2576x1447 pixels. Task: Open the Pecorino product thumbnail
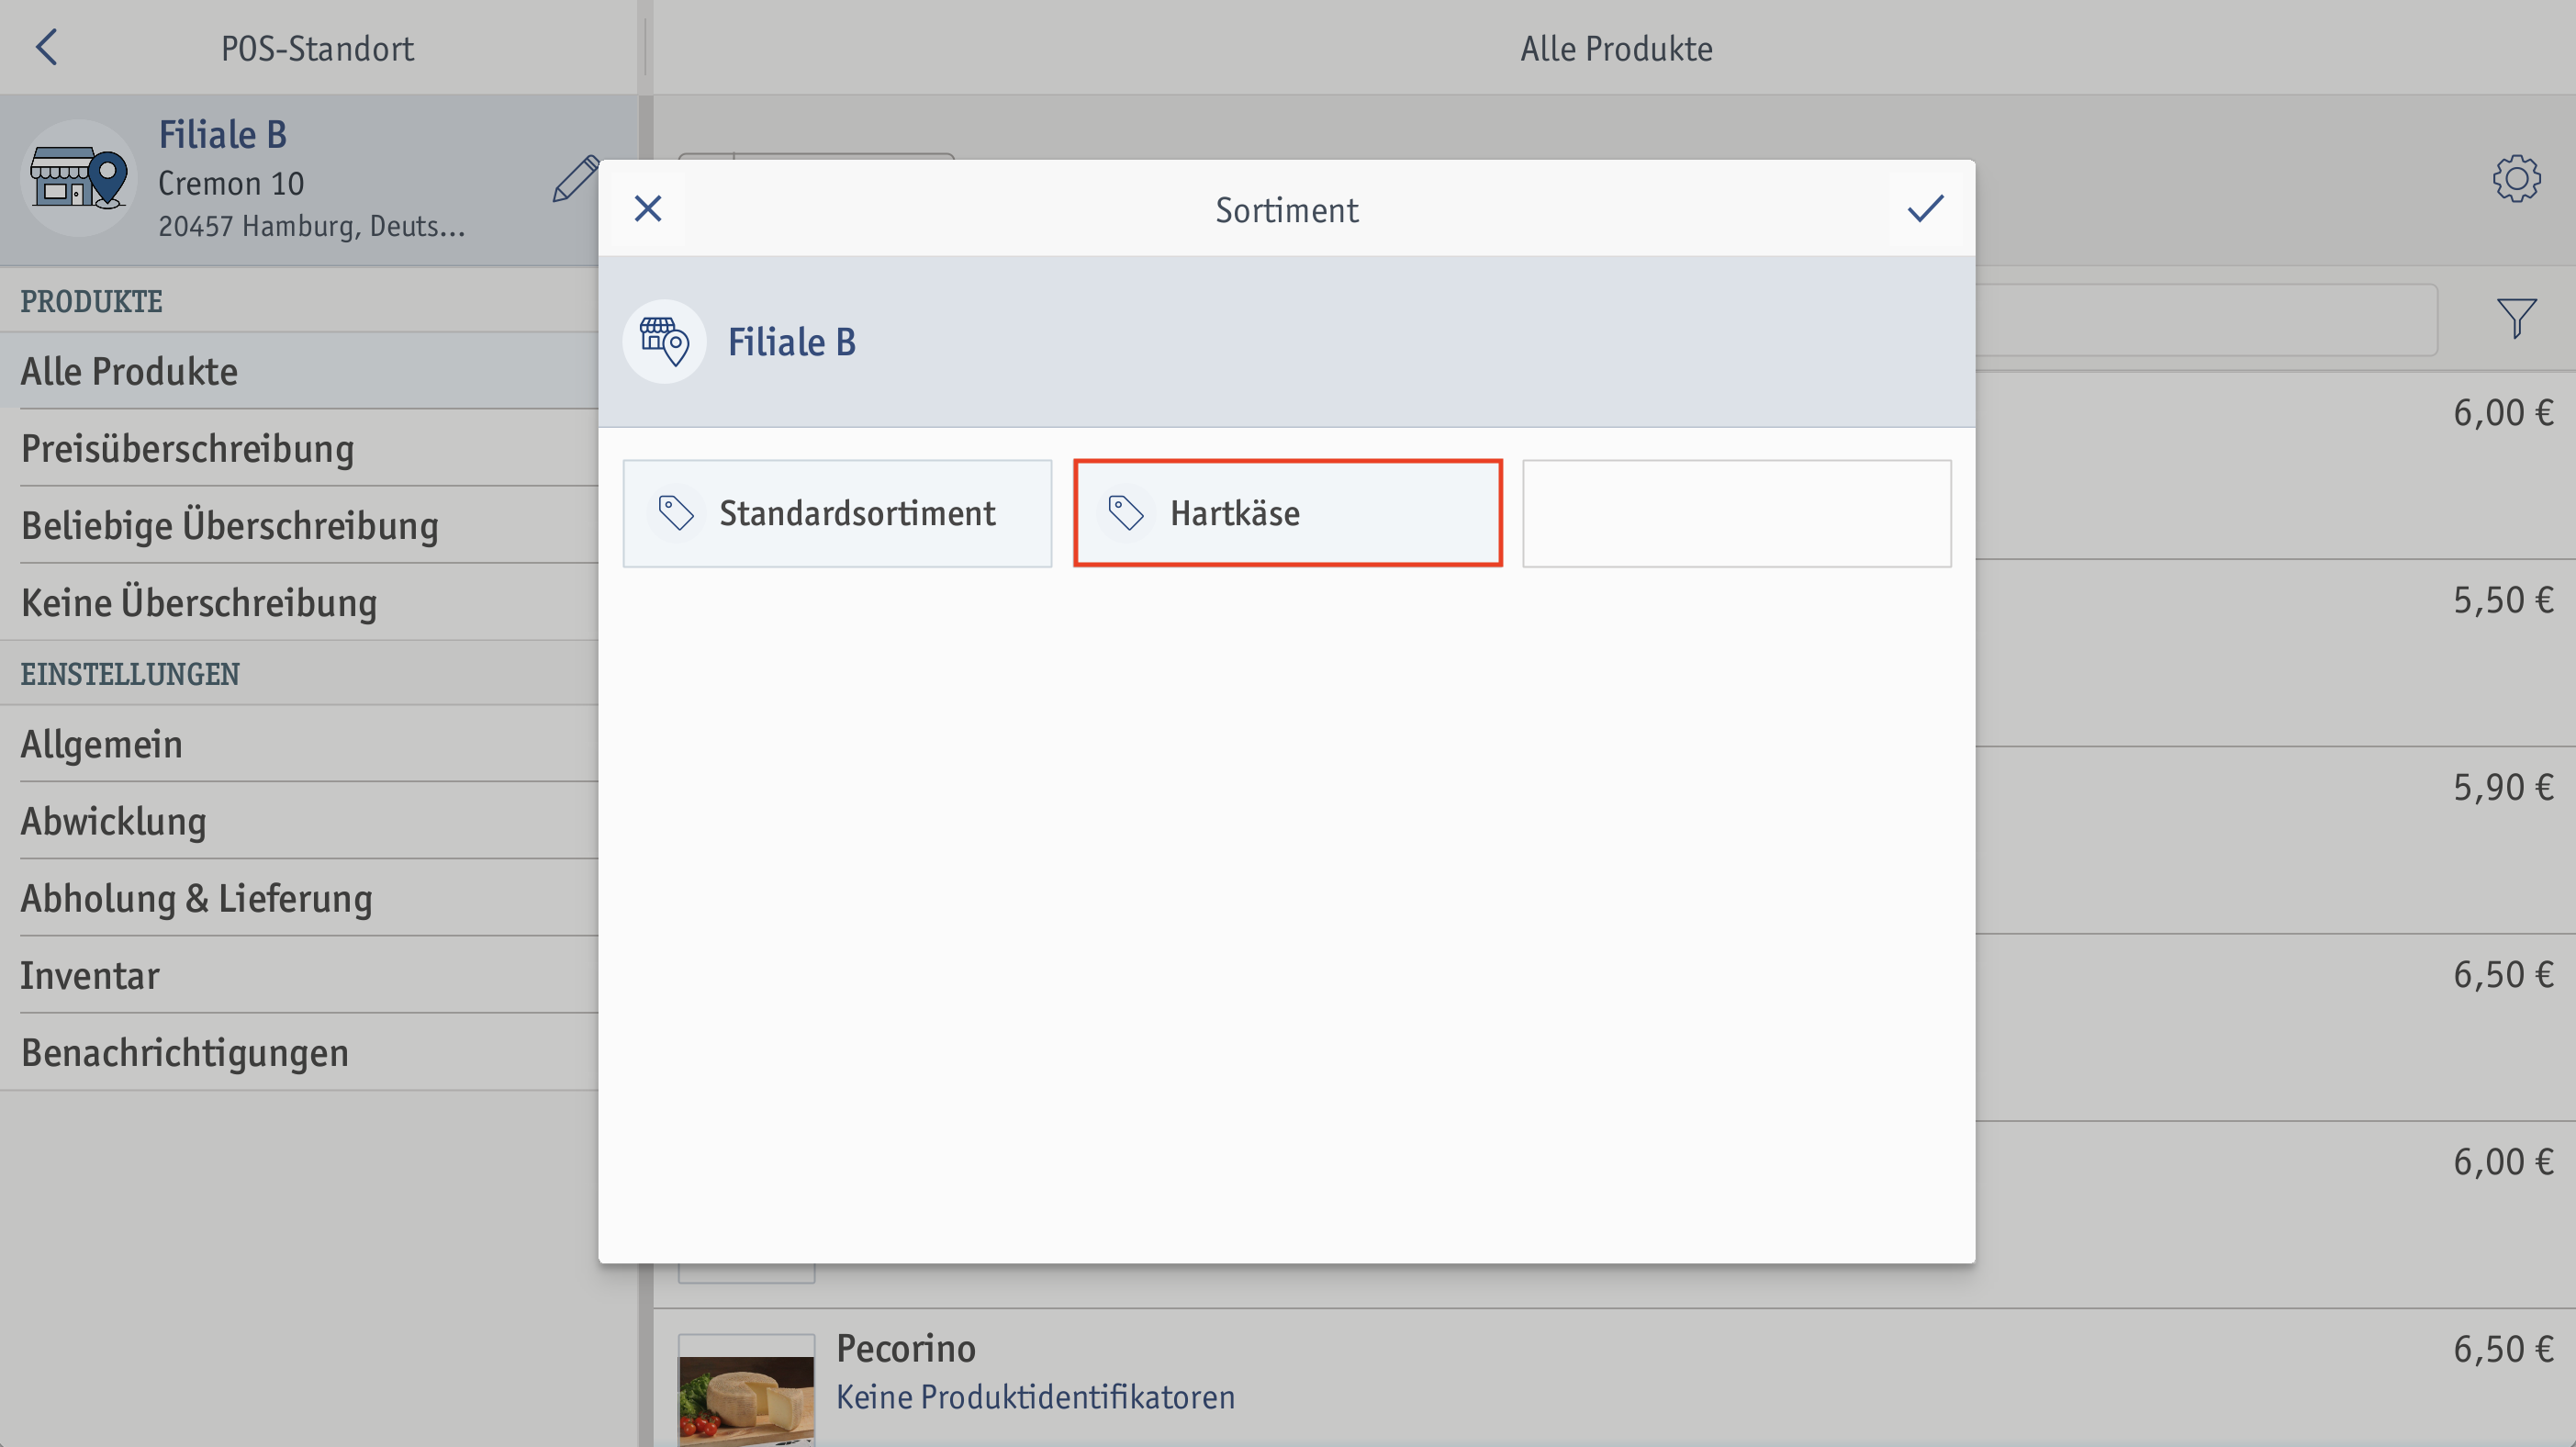746,1390
